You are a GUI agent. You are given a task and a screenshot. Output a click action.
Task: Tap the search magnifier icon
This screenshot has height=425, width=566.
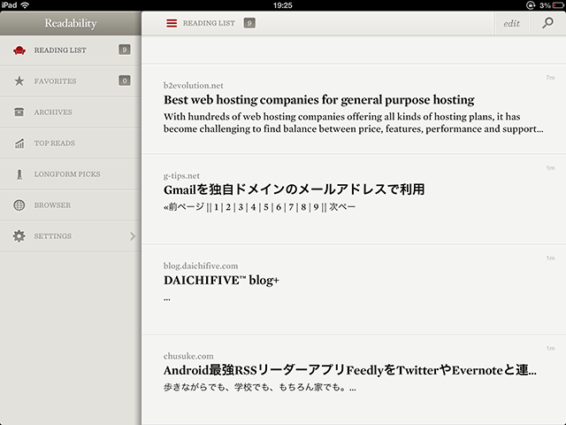[547, 23]
